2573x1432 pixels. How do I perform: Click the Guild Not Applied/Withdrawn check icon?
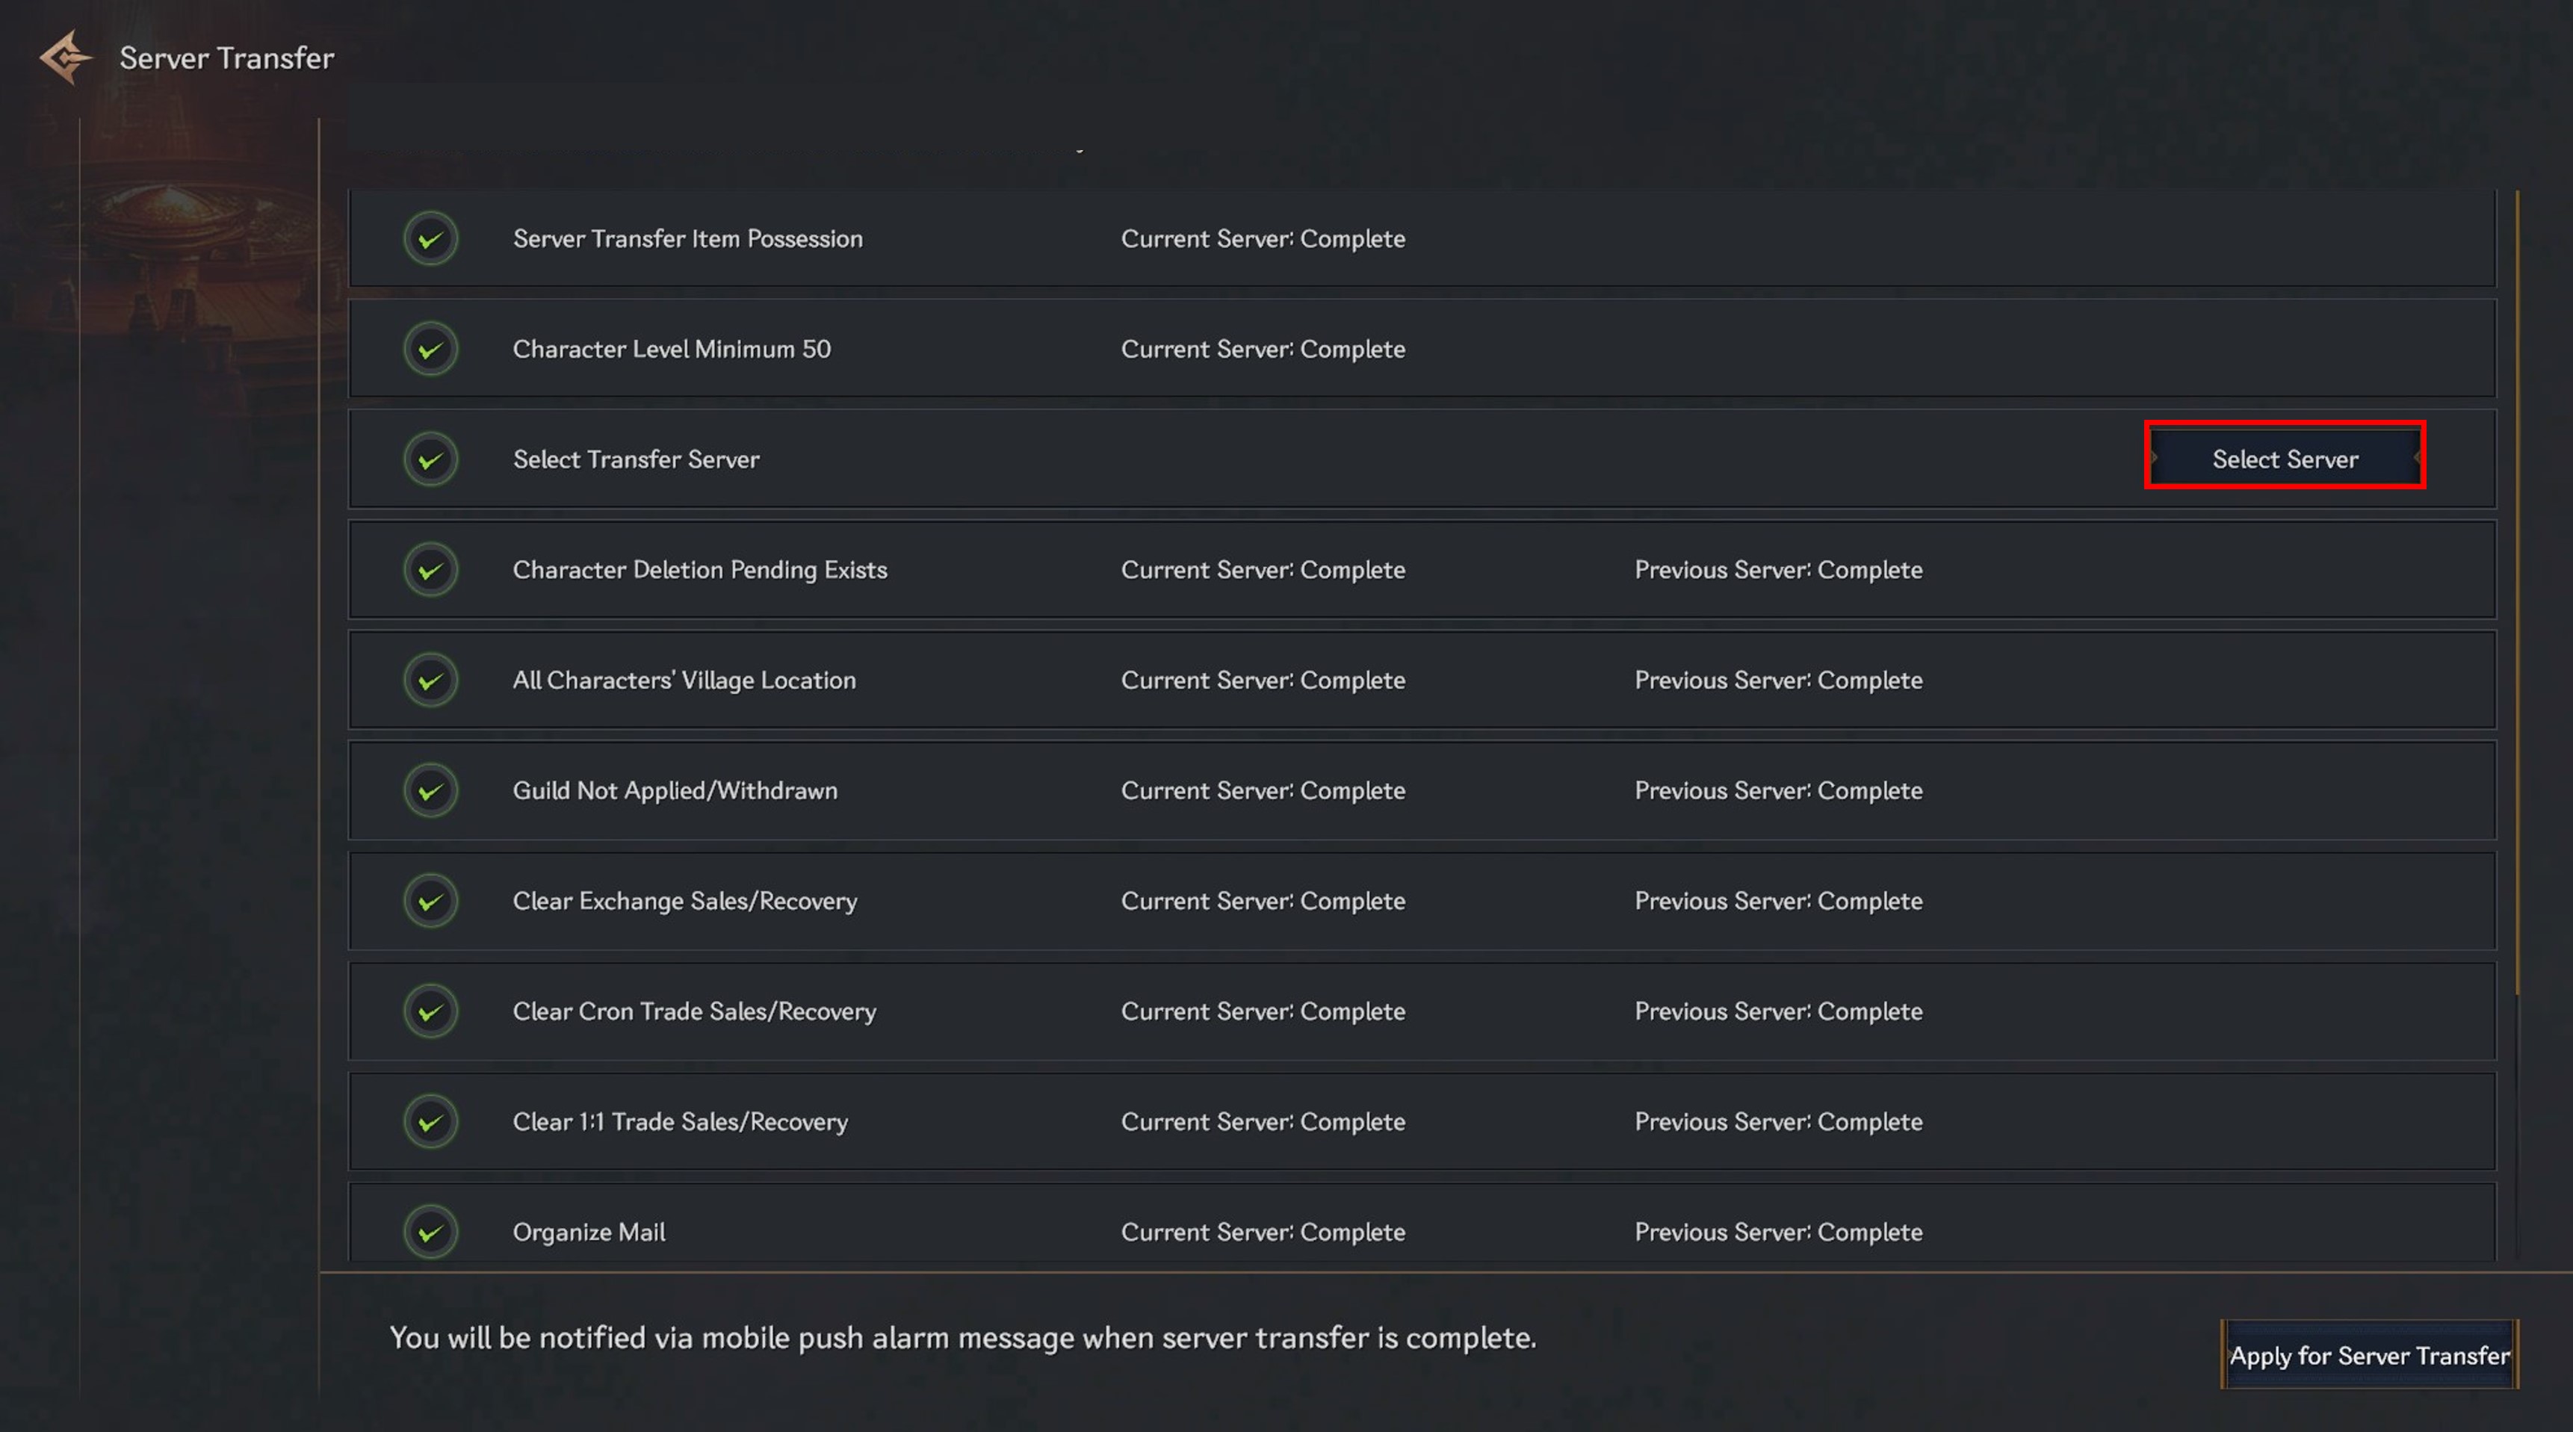(x=430, y=791)
